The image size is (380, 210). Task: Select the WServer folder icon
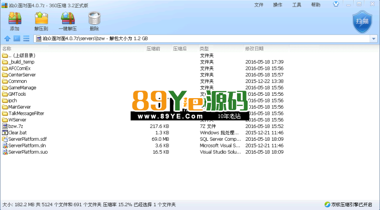(5, 120)
